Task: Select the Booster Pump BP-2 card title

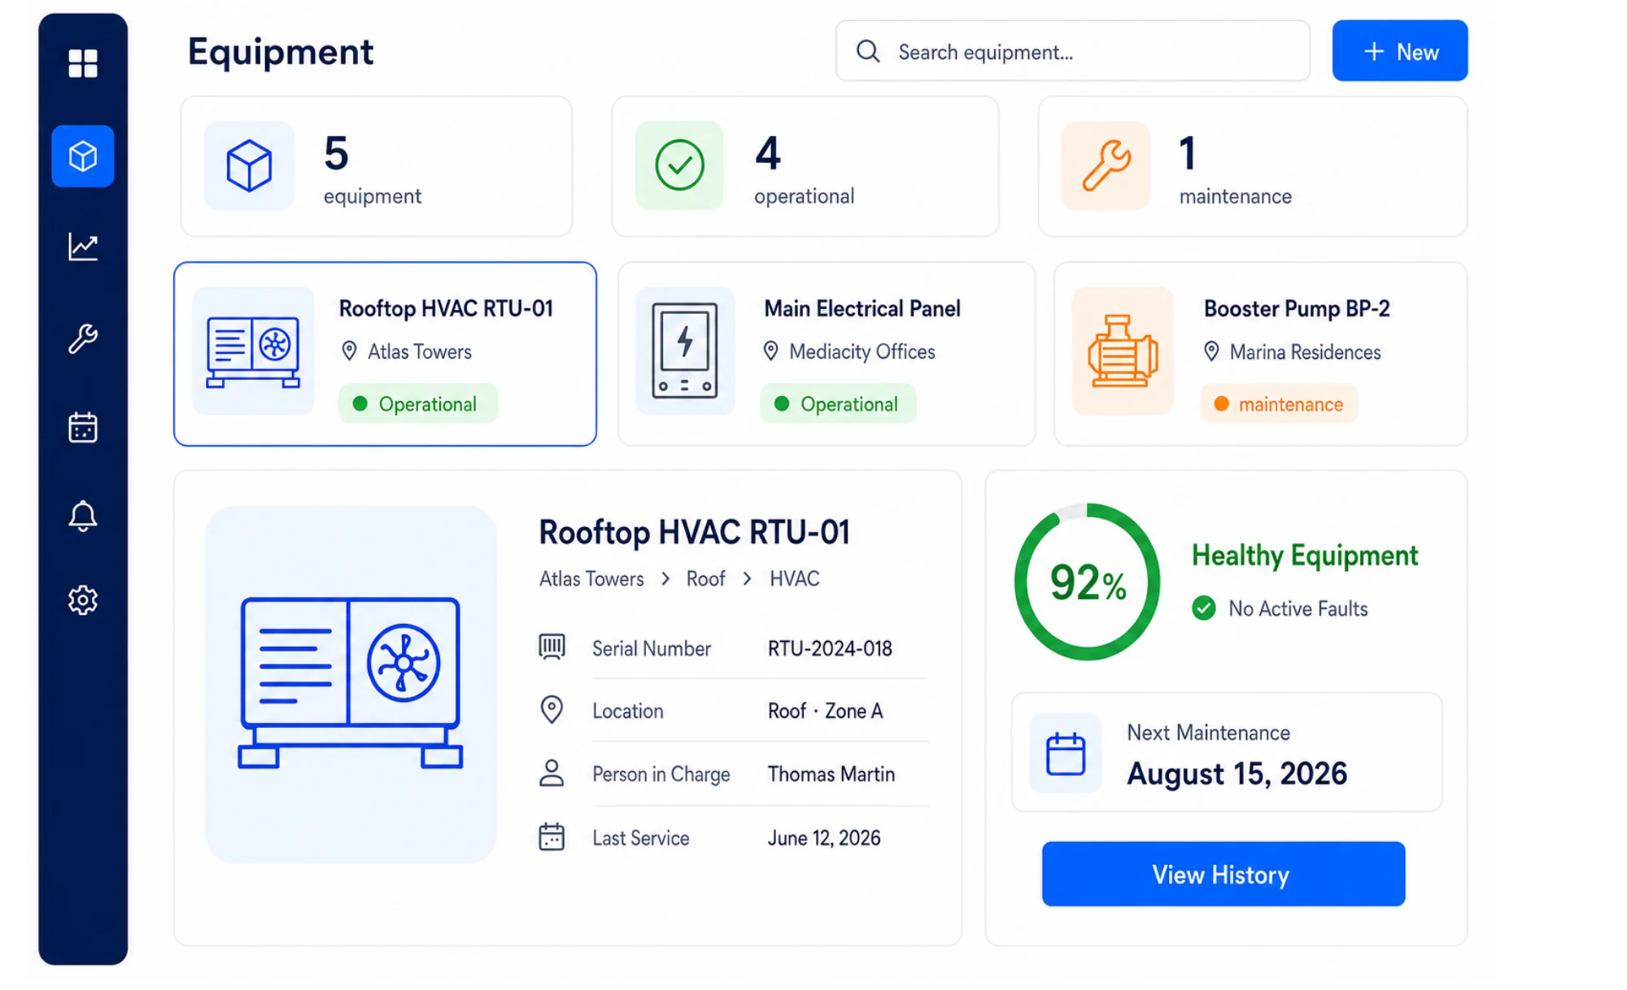Action: click(x=1297, y=309)
